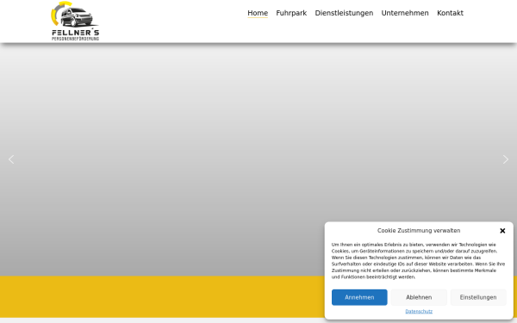Open the Home menu item

[x=258, y=13]
